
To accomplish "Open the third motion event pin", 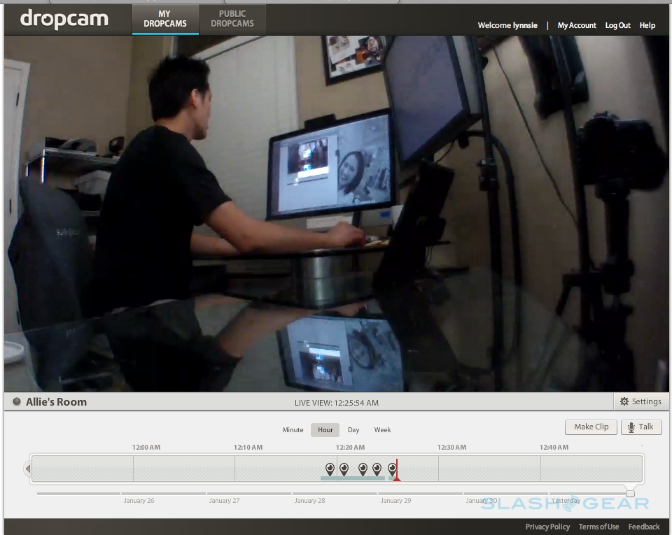I will pos(363,468).
